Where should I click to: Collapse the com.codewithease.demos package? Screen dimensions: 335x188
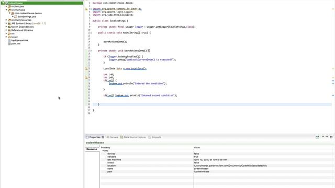pyautogui.click(x=9, y=13)
